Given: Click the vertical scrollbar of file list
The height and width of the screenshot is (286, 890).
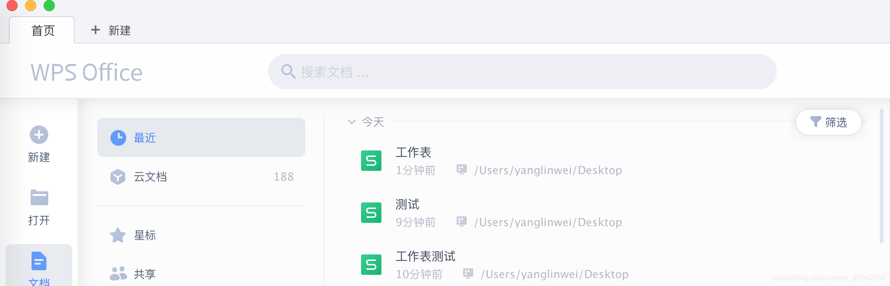Looking at the screenshot, I should [x=882, y=176].
